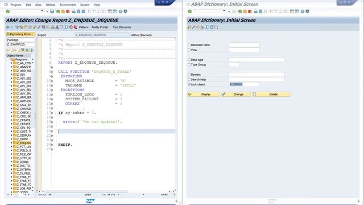Click the Set Breakpoint stop-sign icon in editor toolbar
Viewport: 364px width, 205px height.
point(71,27)
